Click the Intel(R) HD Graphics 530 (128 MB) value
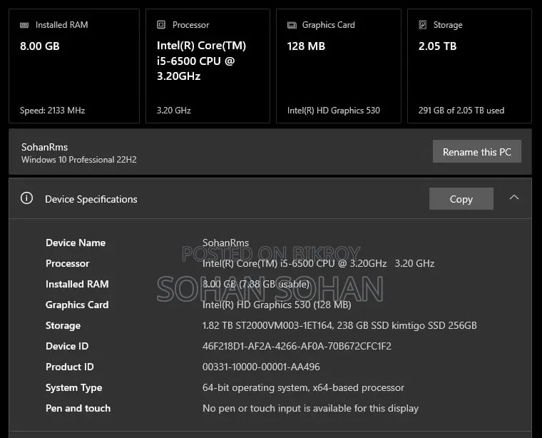542x438 pixels. pyautogui.click(x=277, y=305)
